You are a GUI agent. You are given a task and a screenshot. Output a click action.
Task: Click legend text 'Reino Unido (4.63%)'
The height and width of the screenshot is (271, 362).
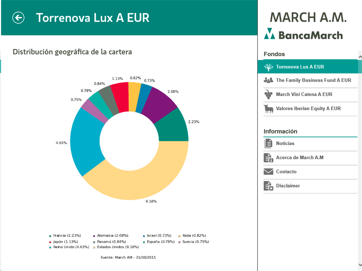(x=71, y=247)
